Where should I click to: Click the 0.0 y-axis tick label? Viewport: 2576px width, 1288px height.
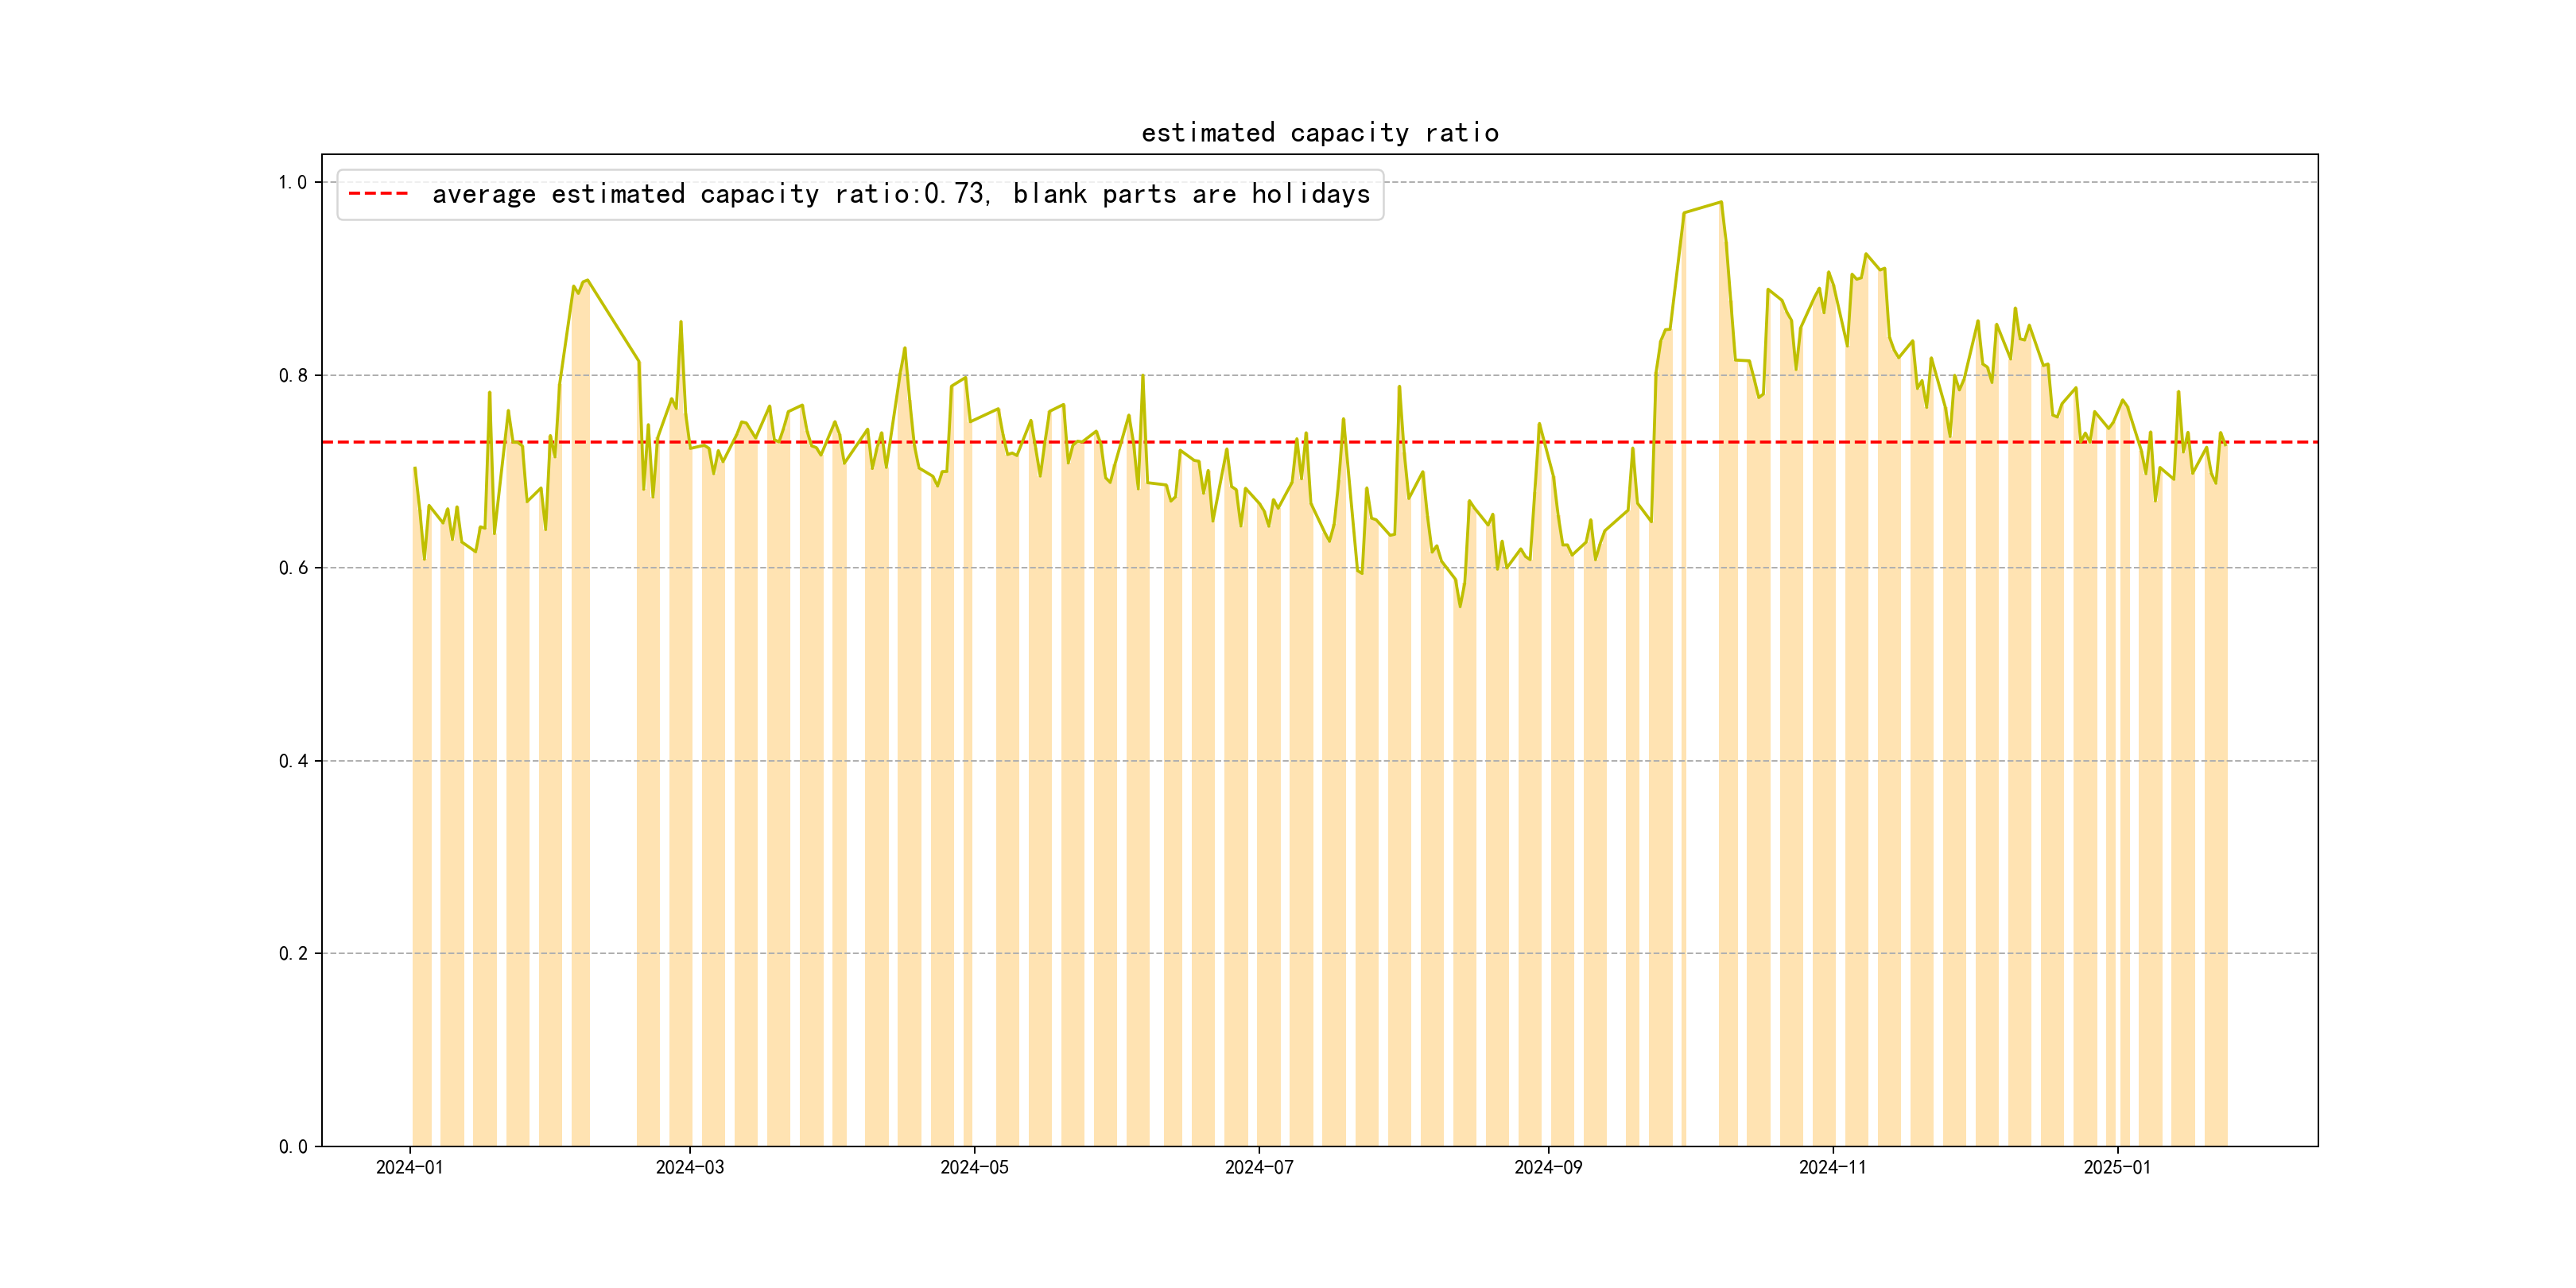pos(292,1146)
